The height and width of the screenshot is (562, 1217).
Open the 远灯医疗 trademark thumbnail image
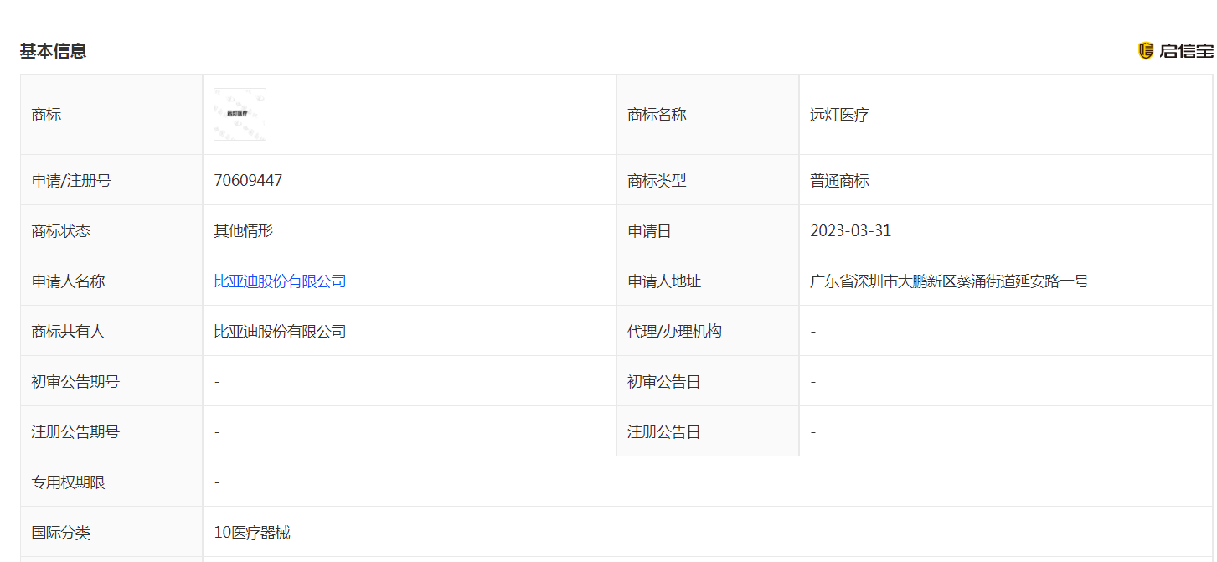pyautogui.click(x=240, y=114)
